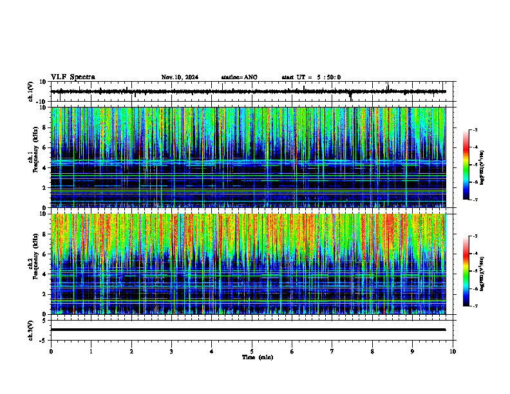510x394 pixels.
Task: Click the "-7" label on ch.1 color bar
Action: click(x=475, y=200)
